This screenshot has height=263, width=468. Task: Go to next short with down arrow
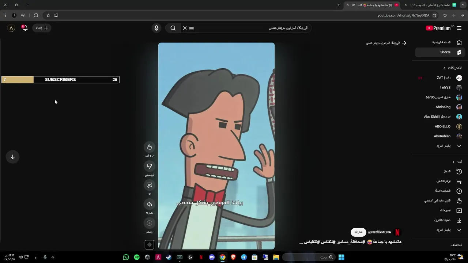tap(12, 157)
